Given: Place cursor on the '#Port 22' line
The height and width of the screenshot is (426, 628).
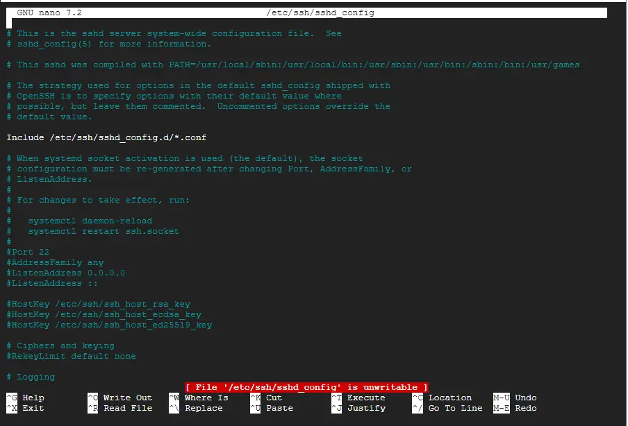Looking at the screenshot, I should click(x=28, y=252).
